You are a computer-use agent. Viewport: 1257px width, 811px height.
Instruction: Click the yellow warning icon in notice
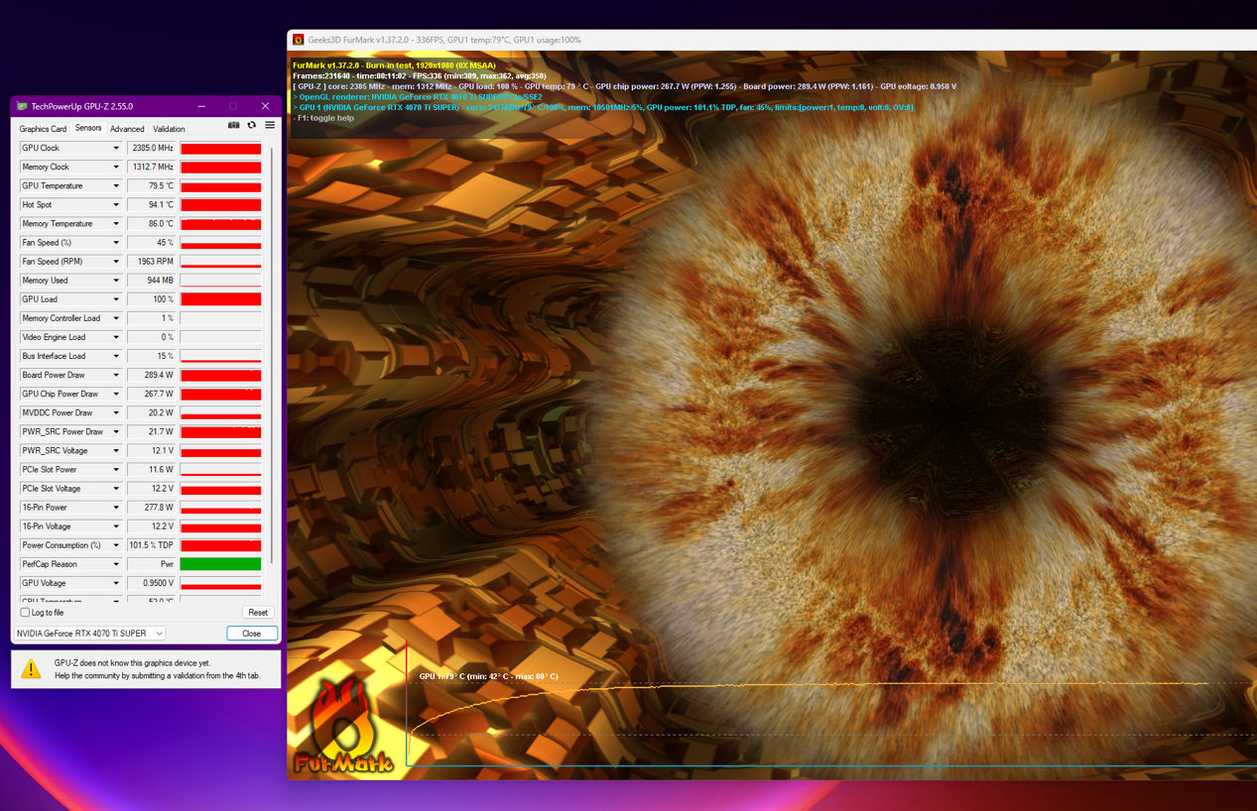[32, 669]
